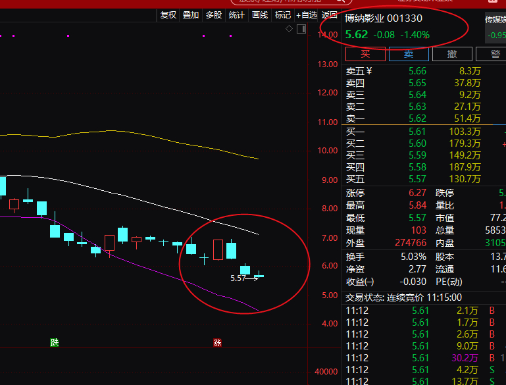
Task: Click the tall red candlestick inside the circle
Action: tap(218, 250)
